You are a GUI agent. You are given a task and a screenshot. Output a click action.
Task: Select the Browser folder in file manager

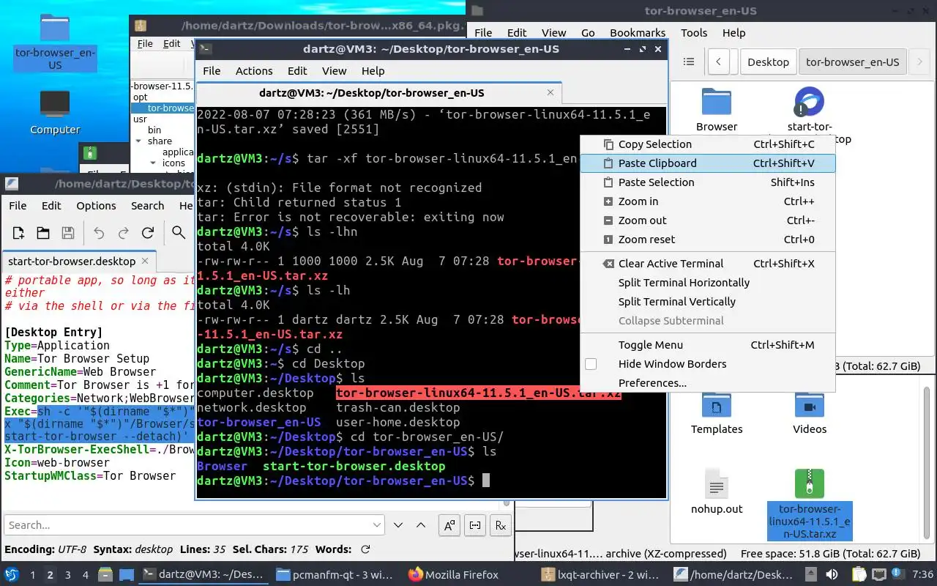pyautogui.click(x=717, y=110)
